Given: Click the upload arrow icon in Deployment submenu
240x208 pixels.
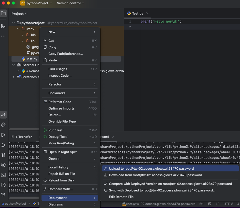Looking at the screenshot, I should tap(105, 168).
